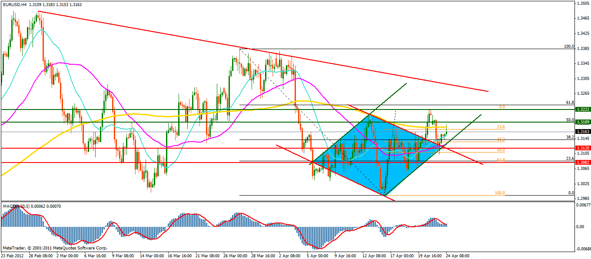Click the red 1.3082 price level tag

581,162
